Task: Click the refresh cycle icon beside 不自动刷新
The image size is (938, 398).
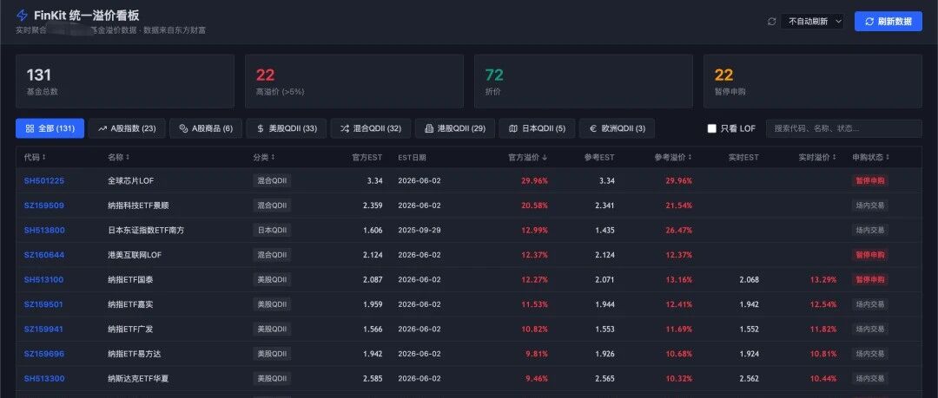Action: pos(772,22)
